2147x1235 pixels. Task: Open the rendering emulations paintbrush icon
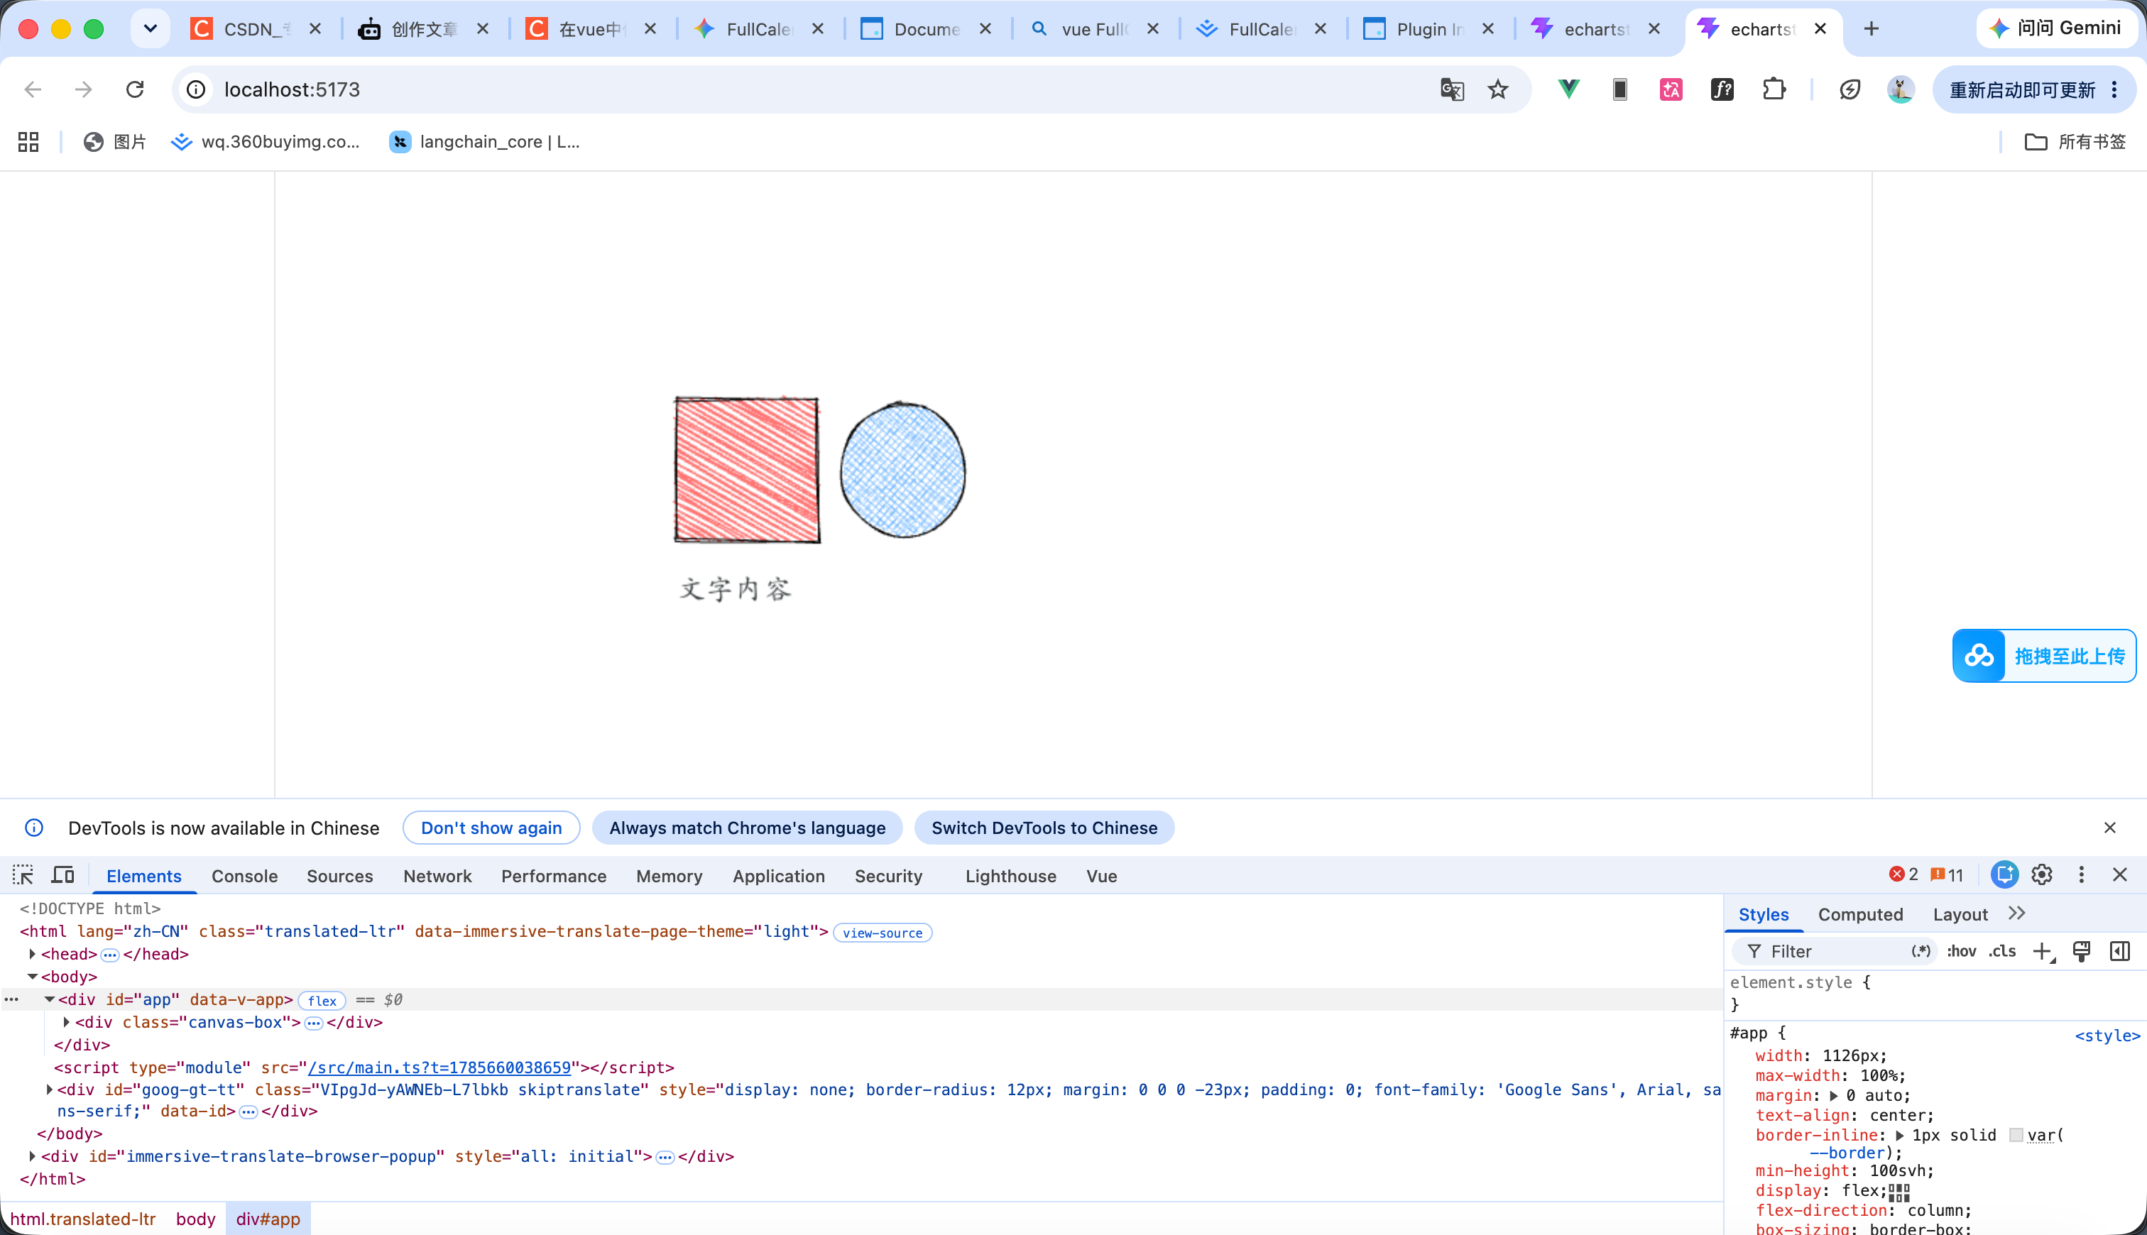pyautogui.click(x=2082, y=952)
